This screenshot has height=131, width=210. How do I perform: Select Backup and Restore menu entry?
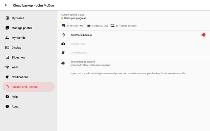(x=29, y=87)
